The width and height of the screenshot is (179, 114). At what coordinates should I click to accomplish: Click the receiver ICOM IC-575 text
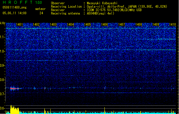(x=114, y=10)
